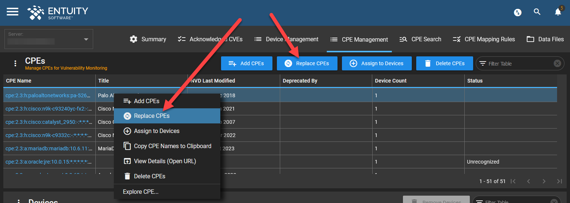Expand the Server dropdown
Image resolution: width=570 pixels, height=203 pixels.
coord(49,39)
